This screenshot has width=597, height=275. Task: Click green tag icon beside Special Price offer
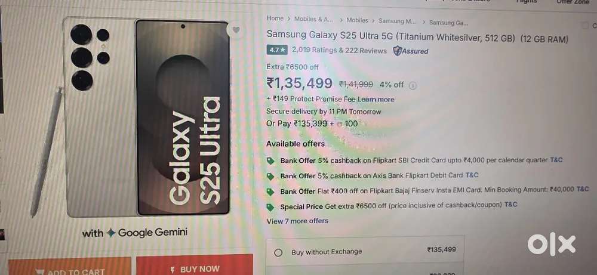[x=270, y=207]
